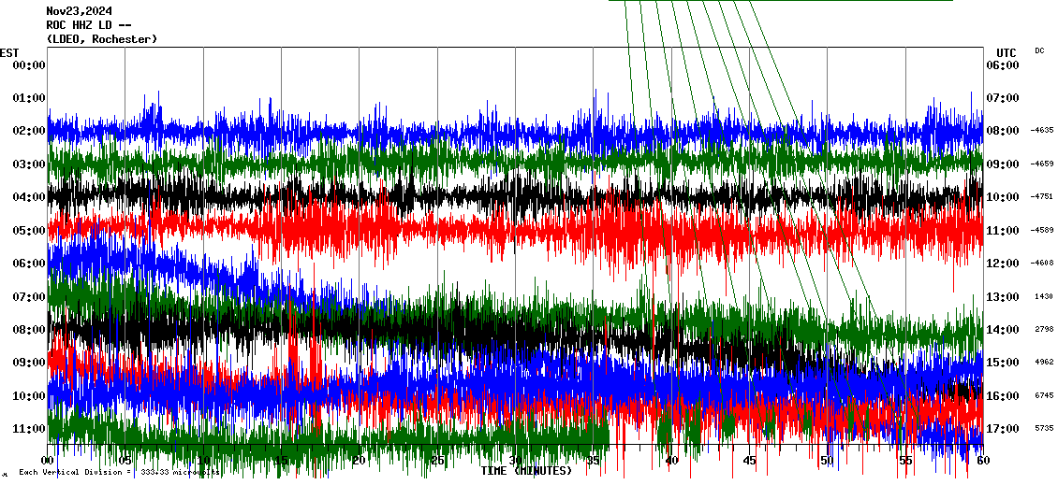Select the DC offset value 1430
This screenshot has width=1058, height=485.
pos(1044,296)
